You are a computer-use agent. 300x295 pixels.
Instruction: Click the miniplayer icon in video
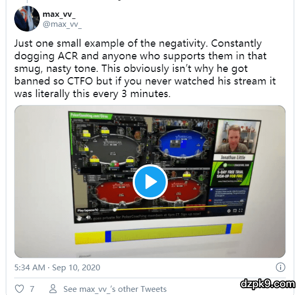coord(234,210)
